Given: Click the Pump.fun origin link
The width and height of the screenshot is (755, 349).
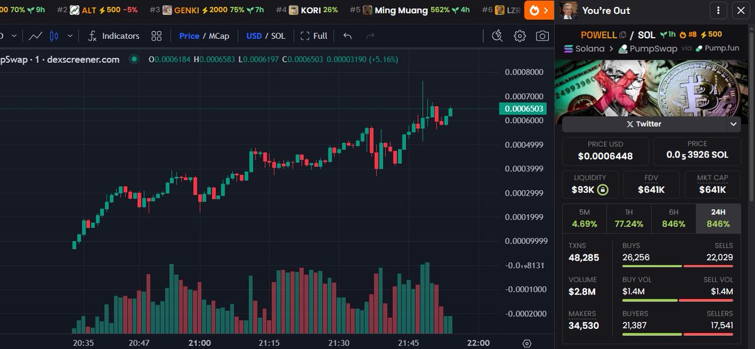Looking at the screenshot, I should 719,48.
